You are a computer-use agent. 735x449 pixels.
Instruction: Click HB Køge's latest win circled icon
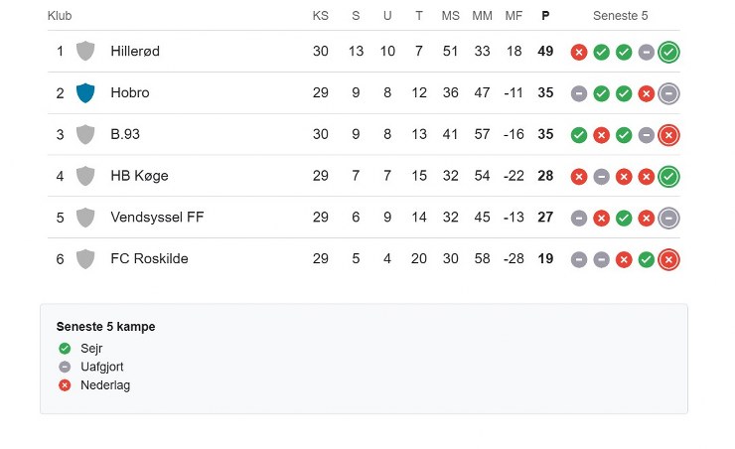tap(668, 177)
